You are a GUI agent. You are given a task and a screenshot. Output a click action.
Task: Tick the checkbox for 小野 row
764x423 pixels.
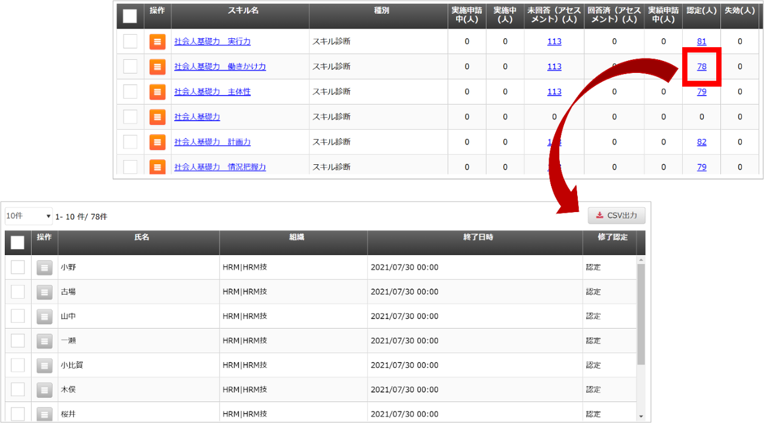18,267
